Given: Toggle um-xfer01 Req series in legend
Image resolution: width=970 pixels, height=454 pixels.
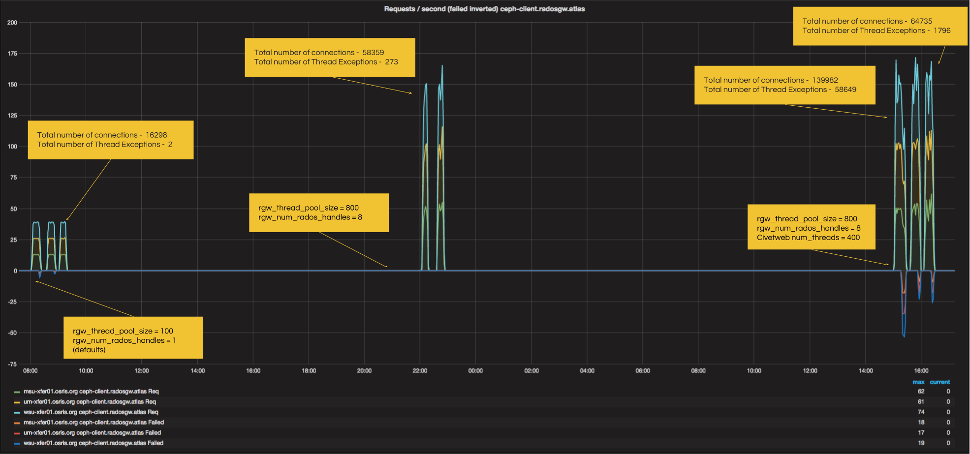Looking at the screenshot, I should (90, 402).
